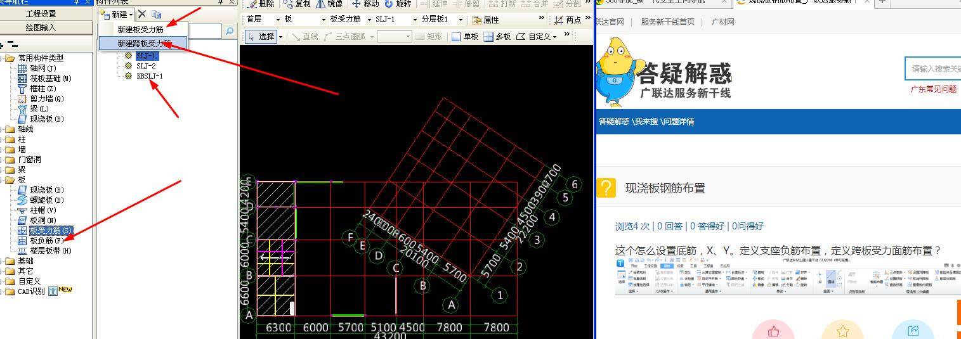Click the 删除 toolbar button
The height and width of the screenshot is (339, 961).
260,4
